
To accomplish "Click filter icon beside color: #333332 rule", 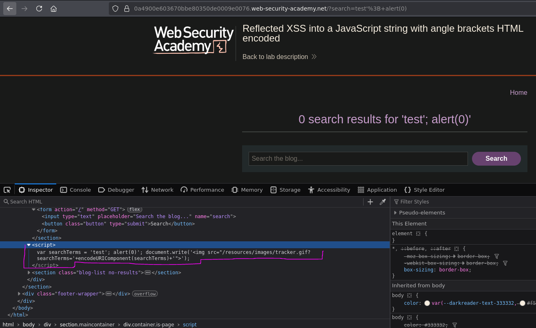I will (454, 325).
